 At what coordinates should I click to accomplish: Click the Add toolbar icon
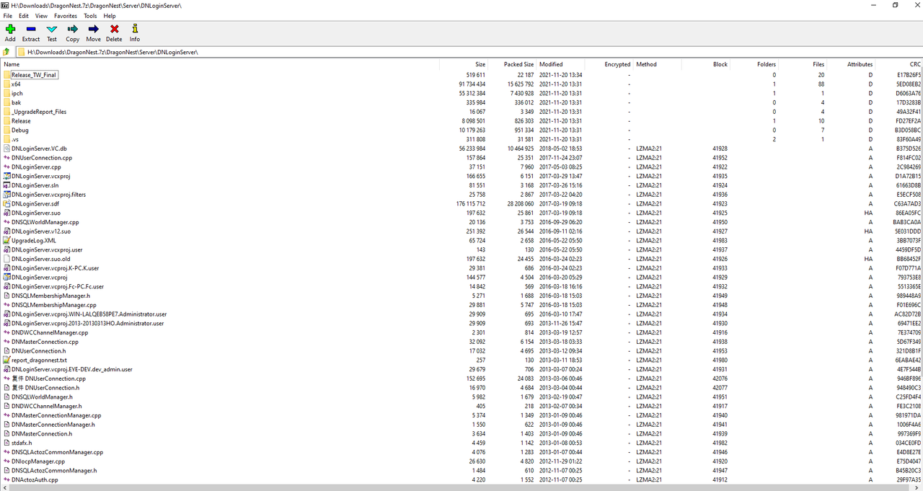click(10, 29)
